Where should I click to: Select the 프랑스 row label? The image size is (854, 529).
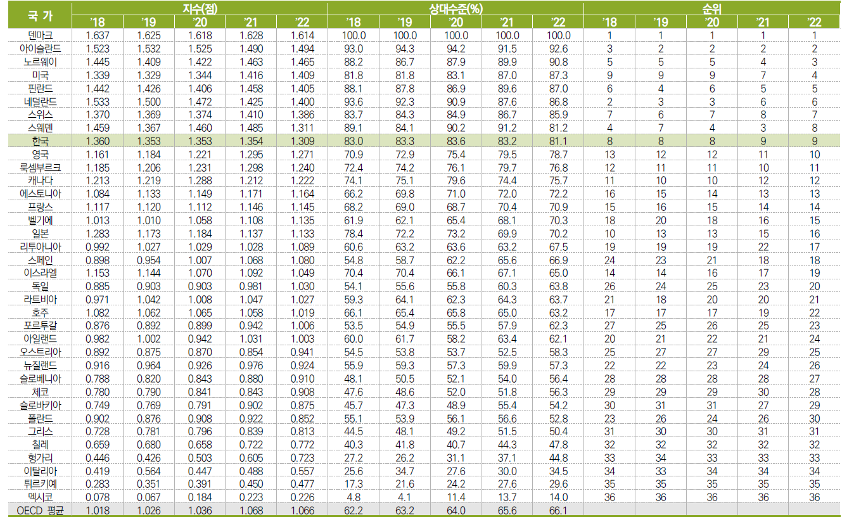click(x=41, y=207)
